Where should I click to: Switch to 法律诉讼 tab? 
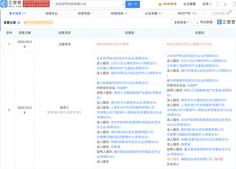pyautogui.click(x=51, y=13)
